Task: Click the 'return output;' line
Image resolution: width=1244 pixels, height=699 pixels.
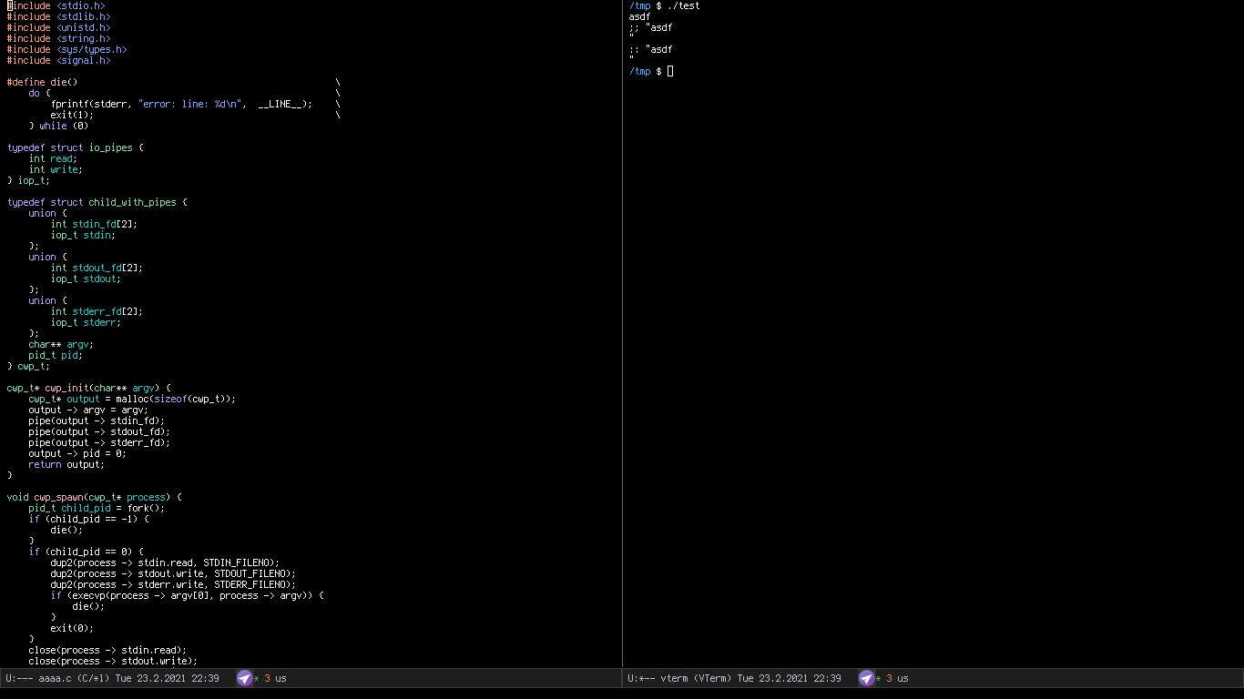Action: point(66,464)
